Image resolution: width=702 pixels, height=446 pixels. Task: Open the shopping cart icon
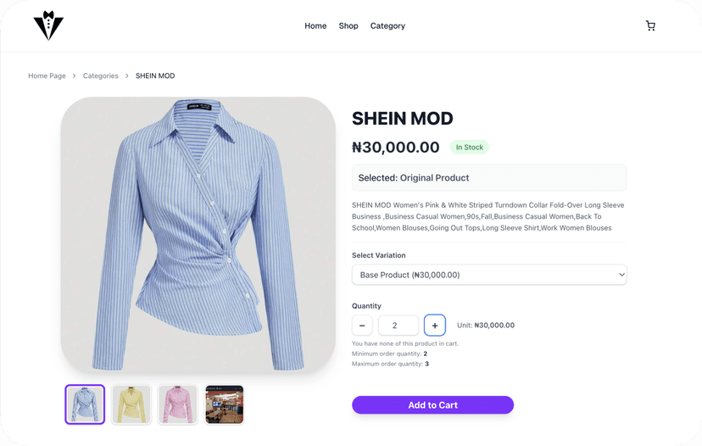click(650, 25)
